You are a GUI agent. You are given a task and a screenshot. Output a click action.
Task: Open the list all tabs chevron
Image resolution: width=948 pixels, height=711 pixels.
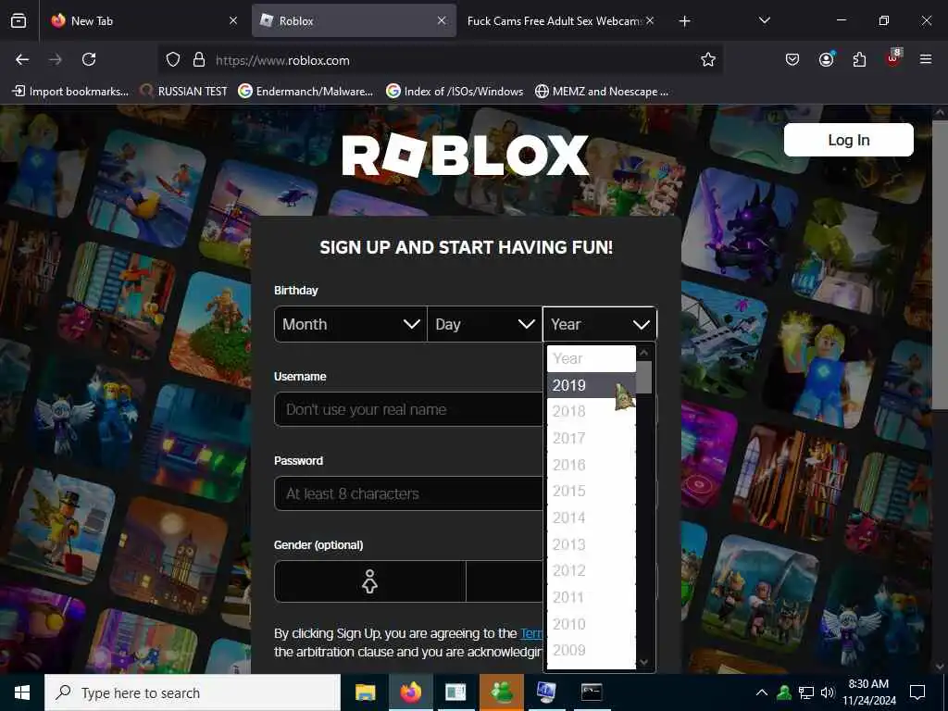[x=764, y=20]
